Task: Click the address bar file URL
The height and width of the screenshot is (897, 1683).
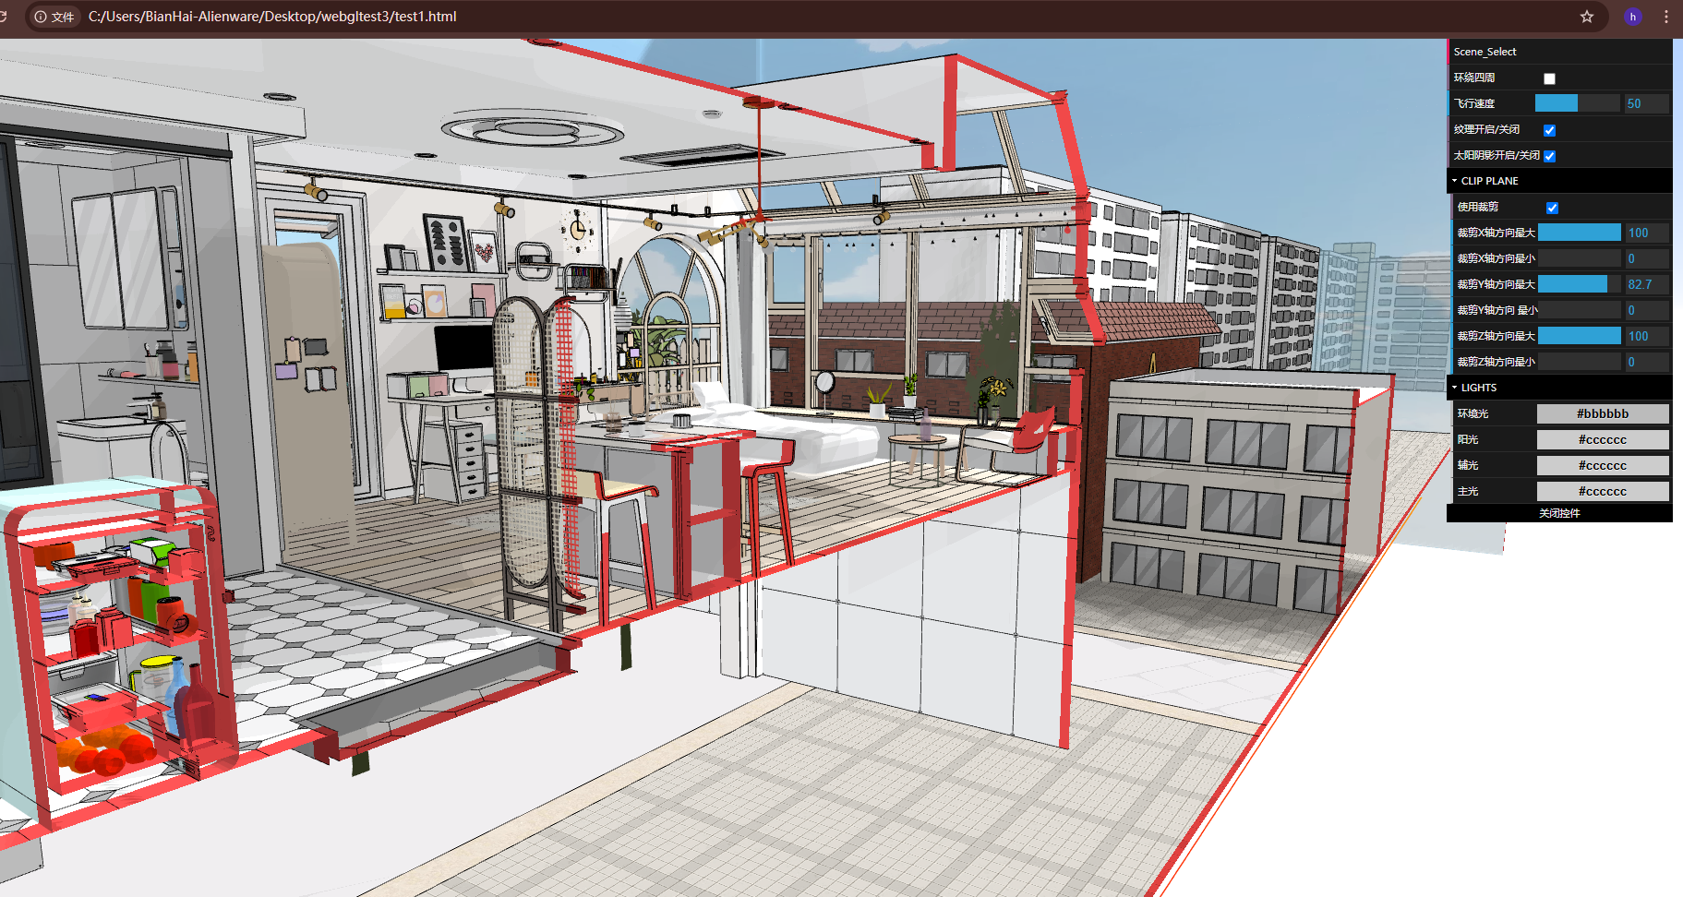Action: pos(272,17)
